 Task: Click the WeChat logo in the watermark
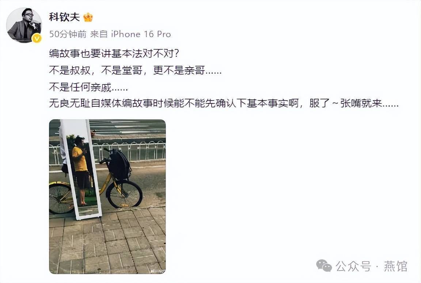(324, 266)
